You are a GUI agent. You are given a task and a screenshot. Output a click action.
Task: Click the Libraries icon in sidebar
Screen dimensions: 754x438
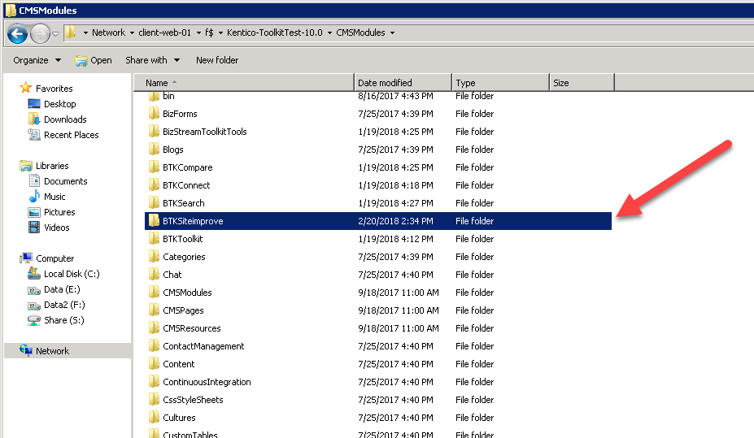coord(25,166)
